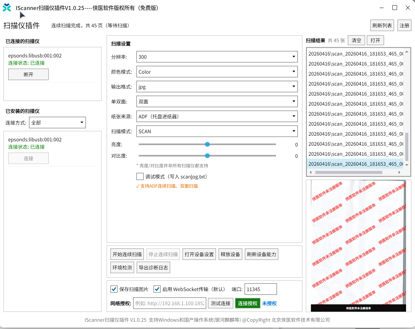Image resolution: width=415 pixels, height=329 pixels.
Task: Start scanning with 开始连续扫描 button
Action: click(127, 254)
